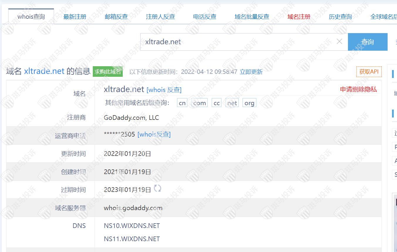Open 域名批量反查 tab

(x=252, y=17)
